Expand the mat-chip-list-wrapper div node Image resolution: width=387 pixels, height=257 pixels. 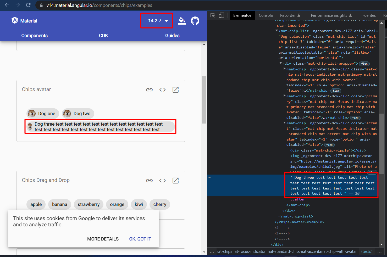pyautogui.click(x=281, y=63)
